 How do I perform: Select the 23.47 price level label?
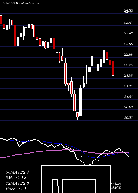tap(129, 33)
